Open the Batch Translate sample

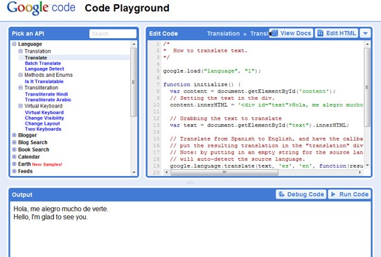tap(43, 63)
